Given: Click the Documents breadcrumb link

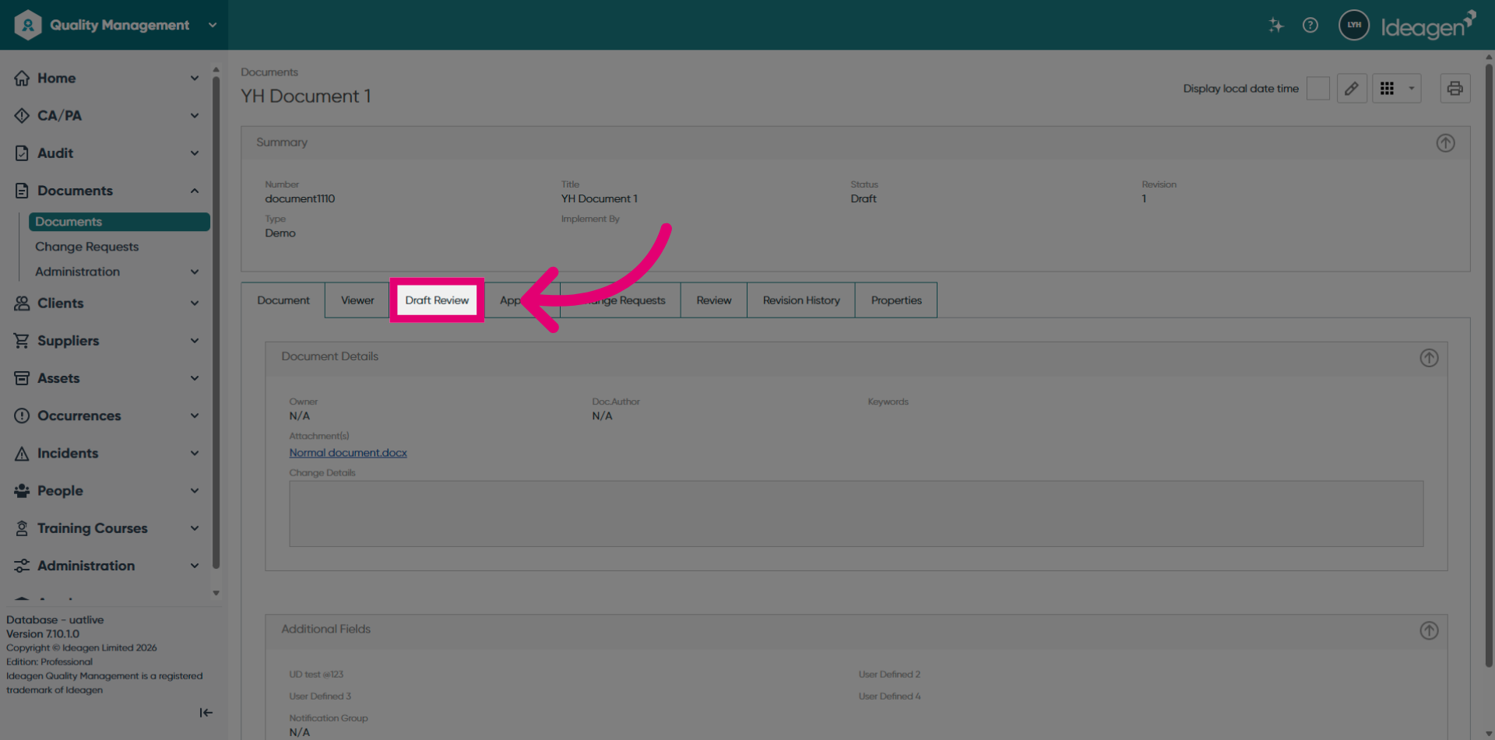Looking at the screenshot, I should coord(269,72).
